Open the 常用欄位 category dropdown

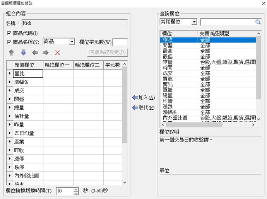click(x=194, y=22)
